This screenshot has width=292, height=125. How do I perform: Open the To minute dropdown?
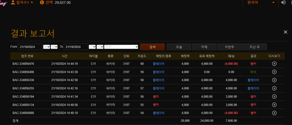pyautogui.click(x=100, y=47)
